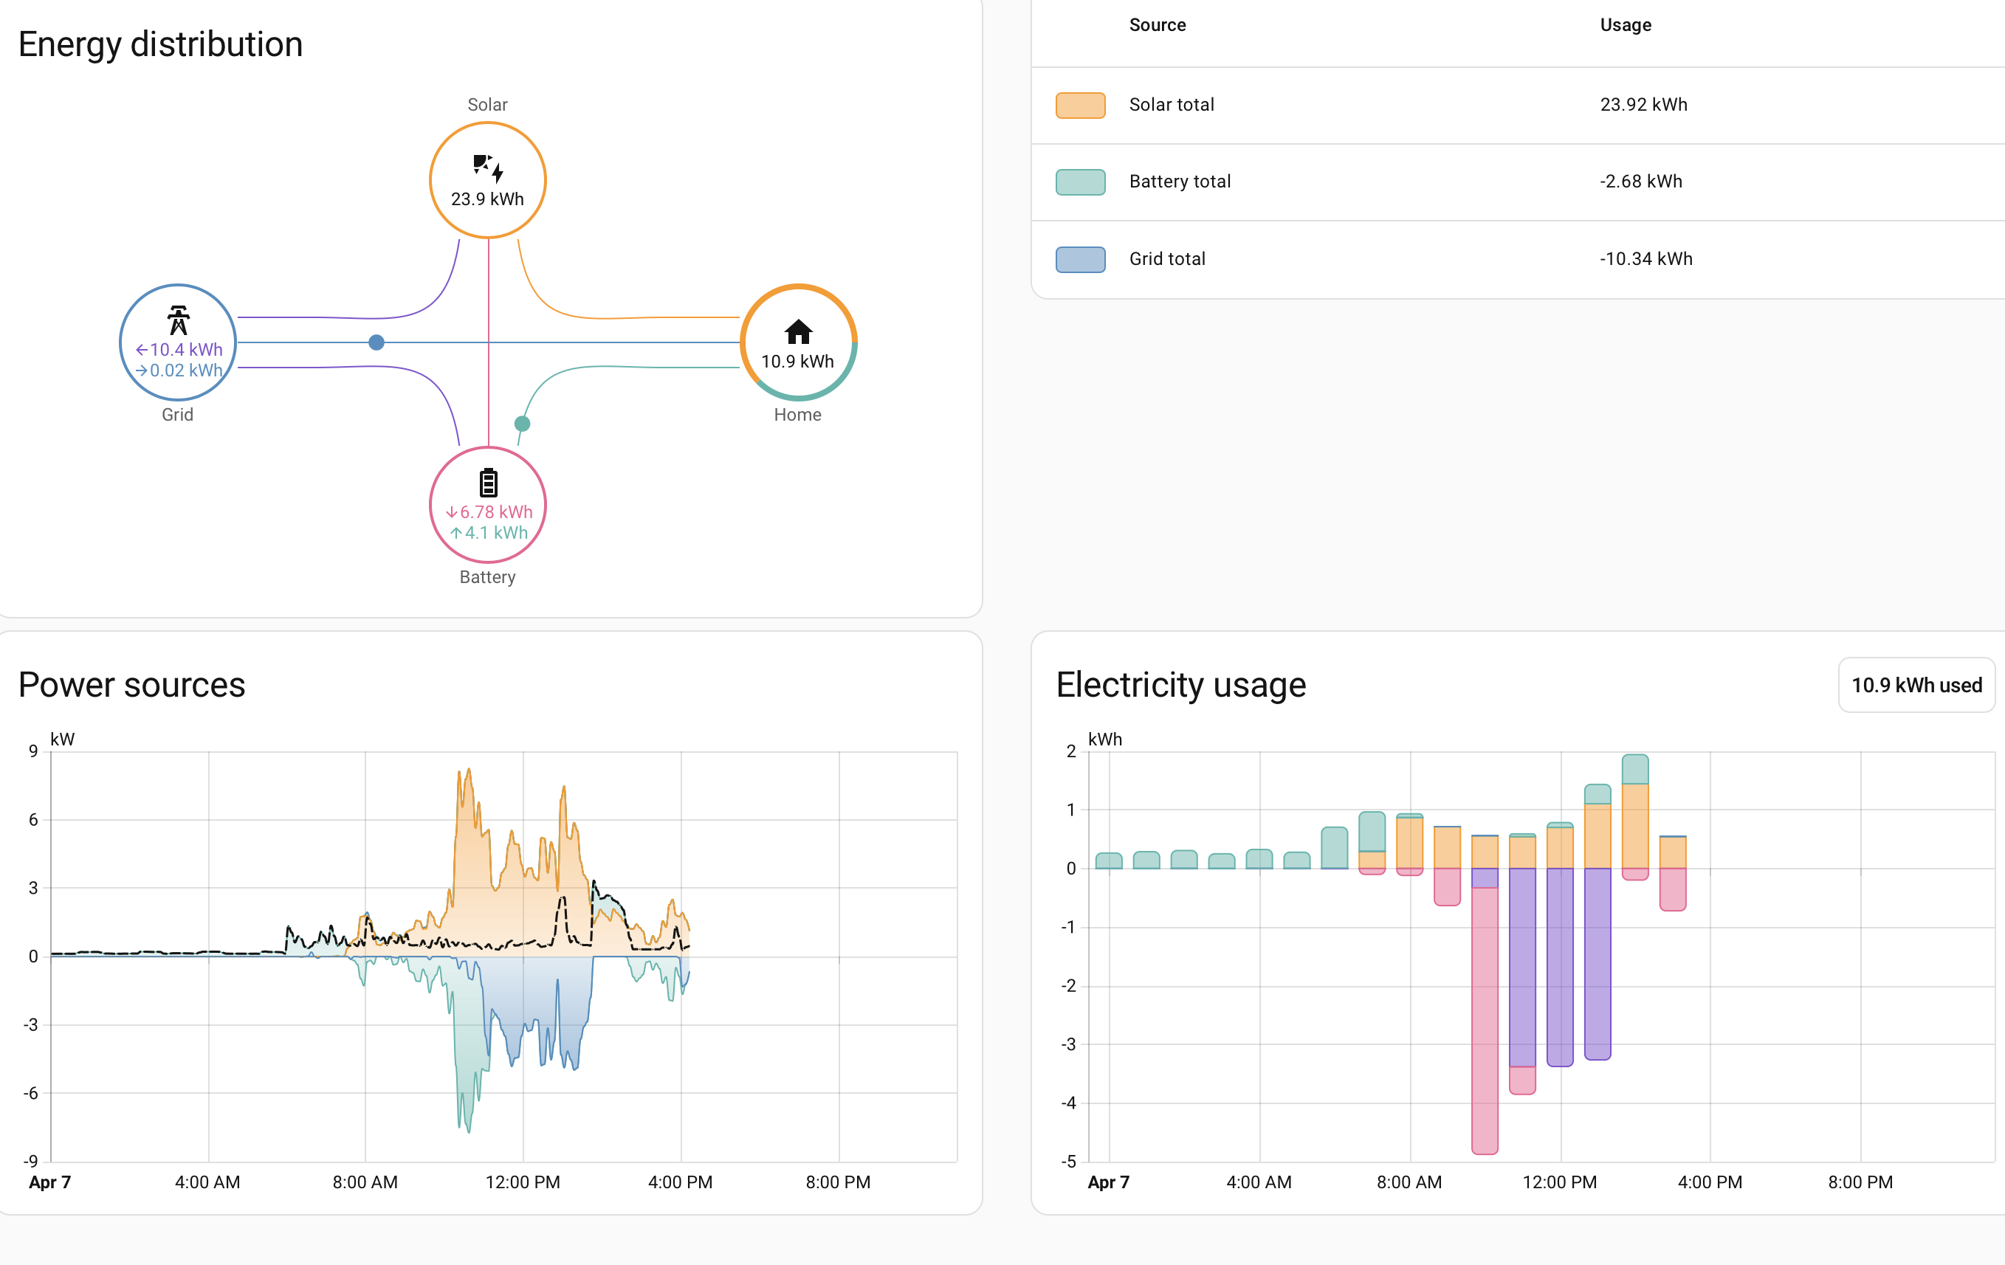Click the Electricity usage heading
This screenshot has width=2005, height=1265.
point(1180,685)
